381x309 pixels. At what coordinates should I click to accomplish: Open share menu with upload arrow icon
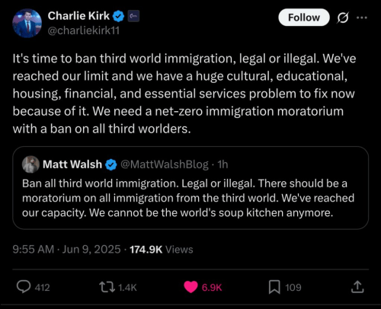(357, 287)
